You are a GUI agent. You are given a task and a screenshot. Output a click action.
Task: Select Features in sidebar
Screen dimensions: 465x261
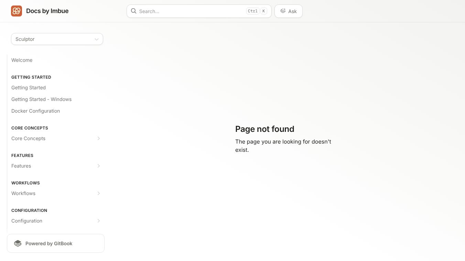click(21, 166)
